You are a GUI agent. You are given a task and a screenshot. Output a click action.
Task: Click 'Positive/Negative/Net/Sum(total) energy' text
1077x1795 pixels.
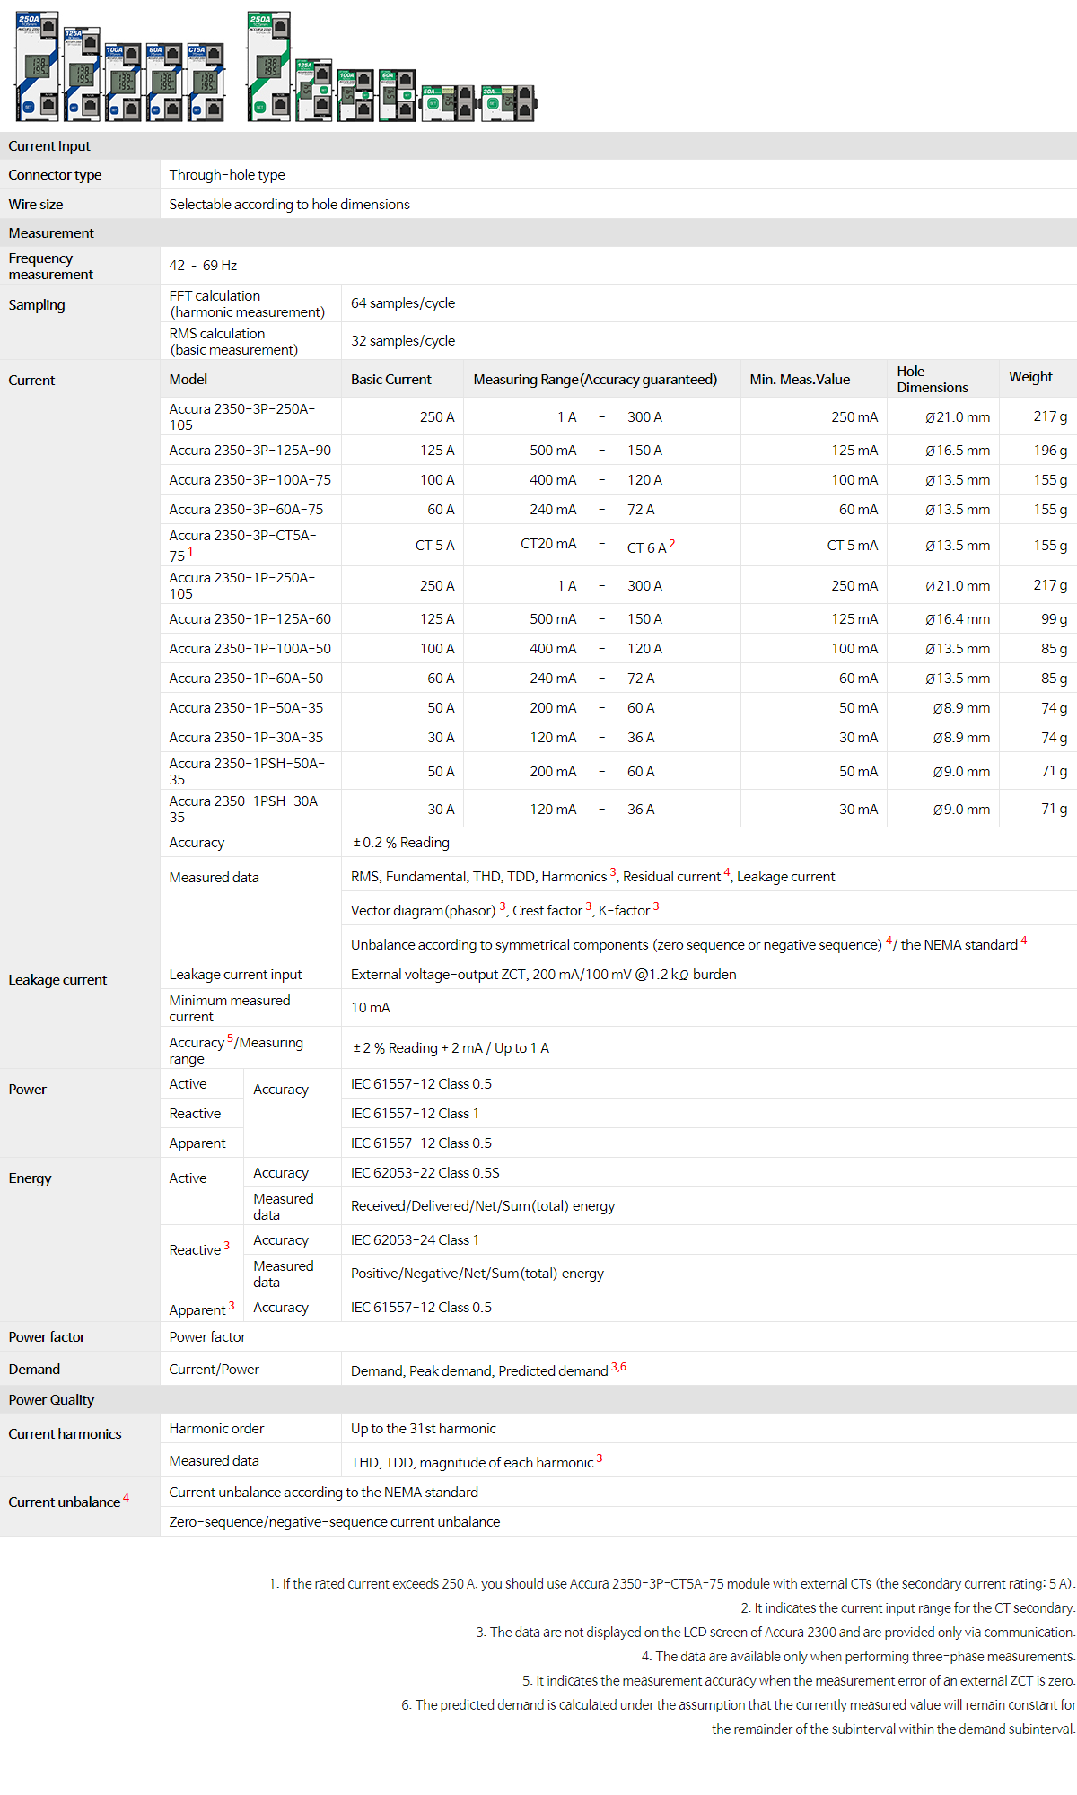pyautogui.click(x=477, y=1274)
